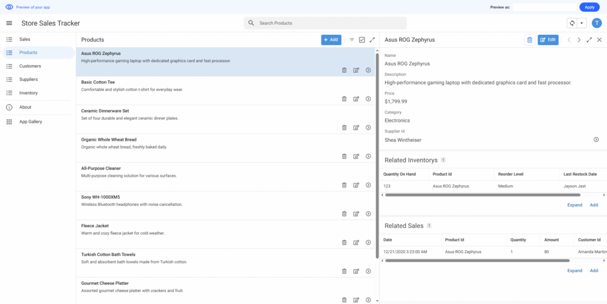Open Sony WH-1000XM5 details arrow

[x=368, y=214]
